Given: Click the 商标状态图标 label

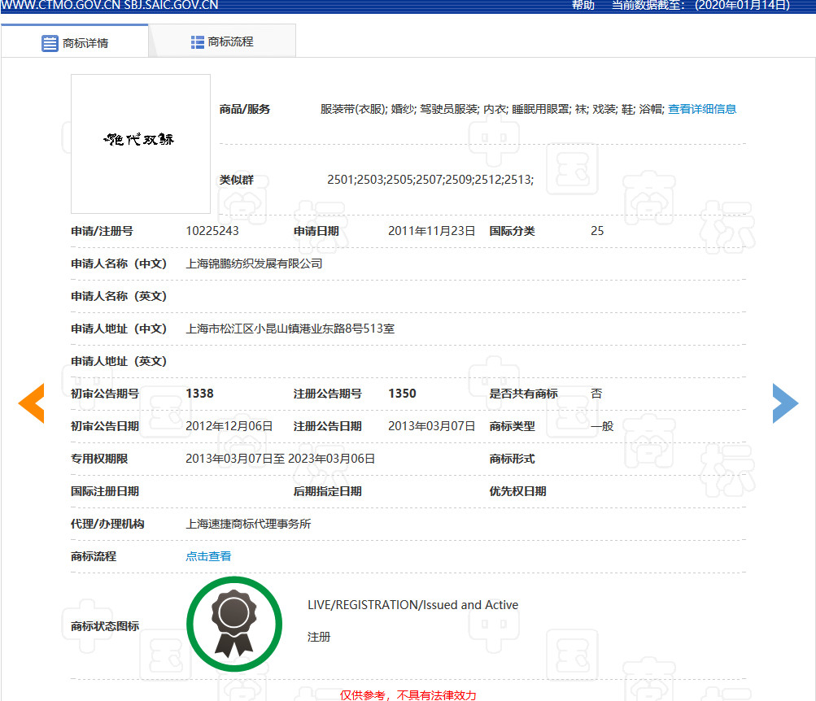Looking at the screenshot, I should click(x=105, y=626).
